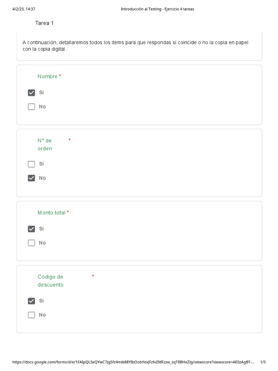Uncheck the Si checkbox under Monto total
Screen dimensions: 278x371
click(31, 229)
